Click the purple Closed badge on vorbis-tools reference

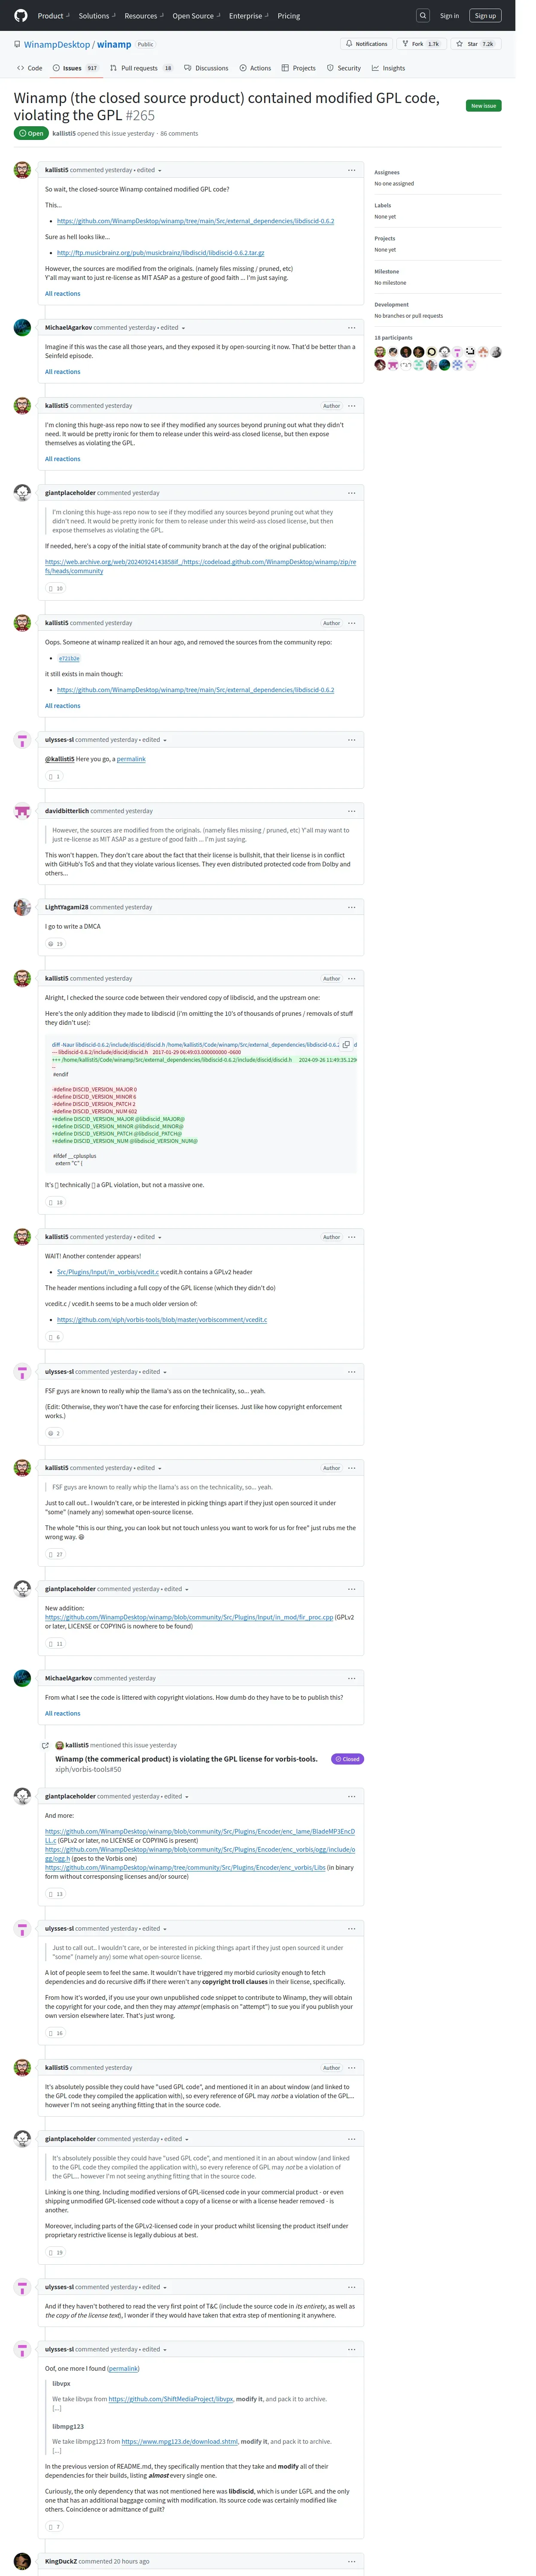[347, 1759]
